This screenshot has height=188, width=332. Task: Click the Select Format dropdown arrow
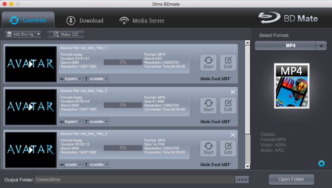[321, 46]
